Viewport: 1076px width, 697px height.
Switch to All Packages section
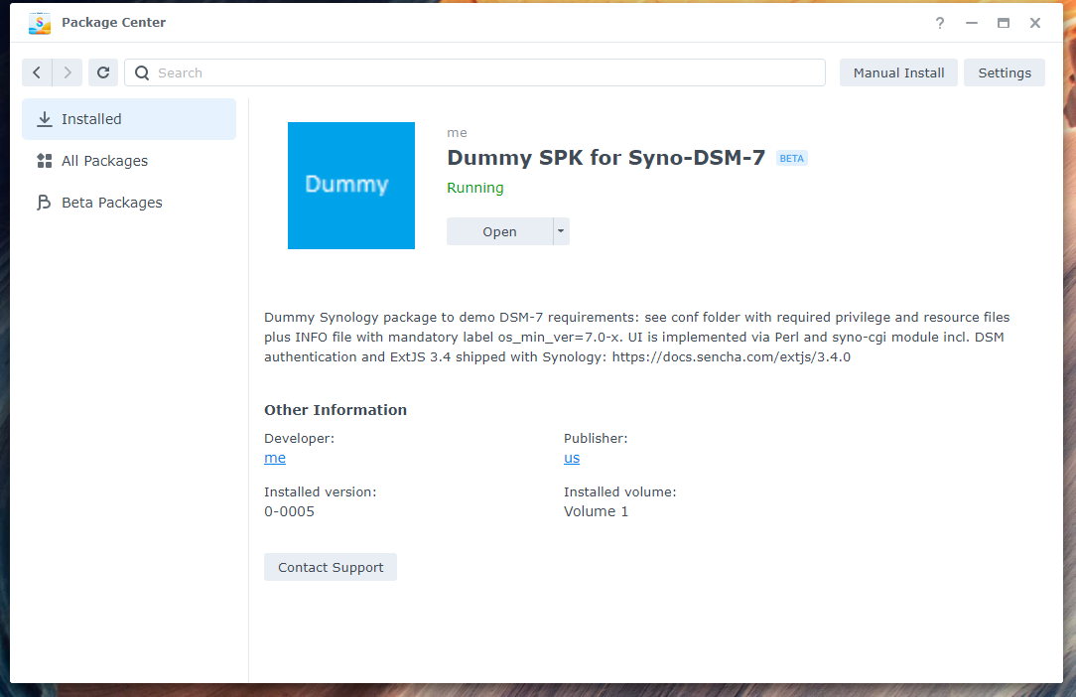[129, 161]
